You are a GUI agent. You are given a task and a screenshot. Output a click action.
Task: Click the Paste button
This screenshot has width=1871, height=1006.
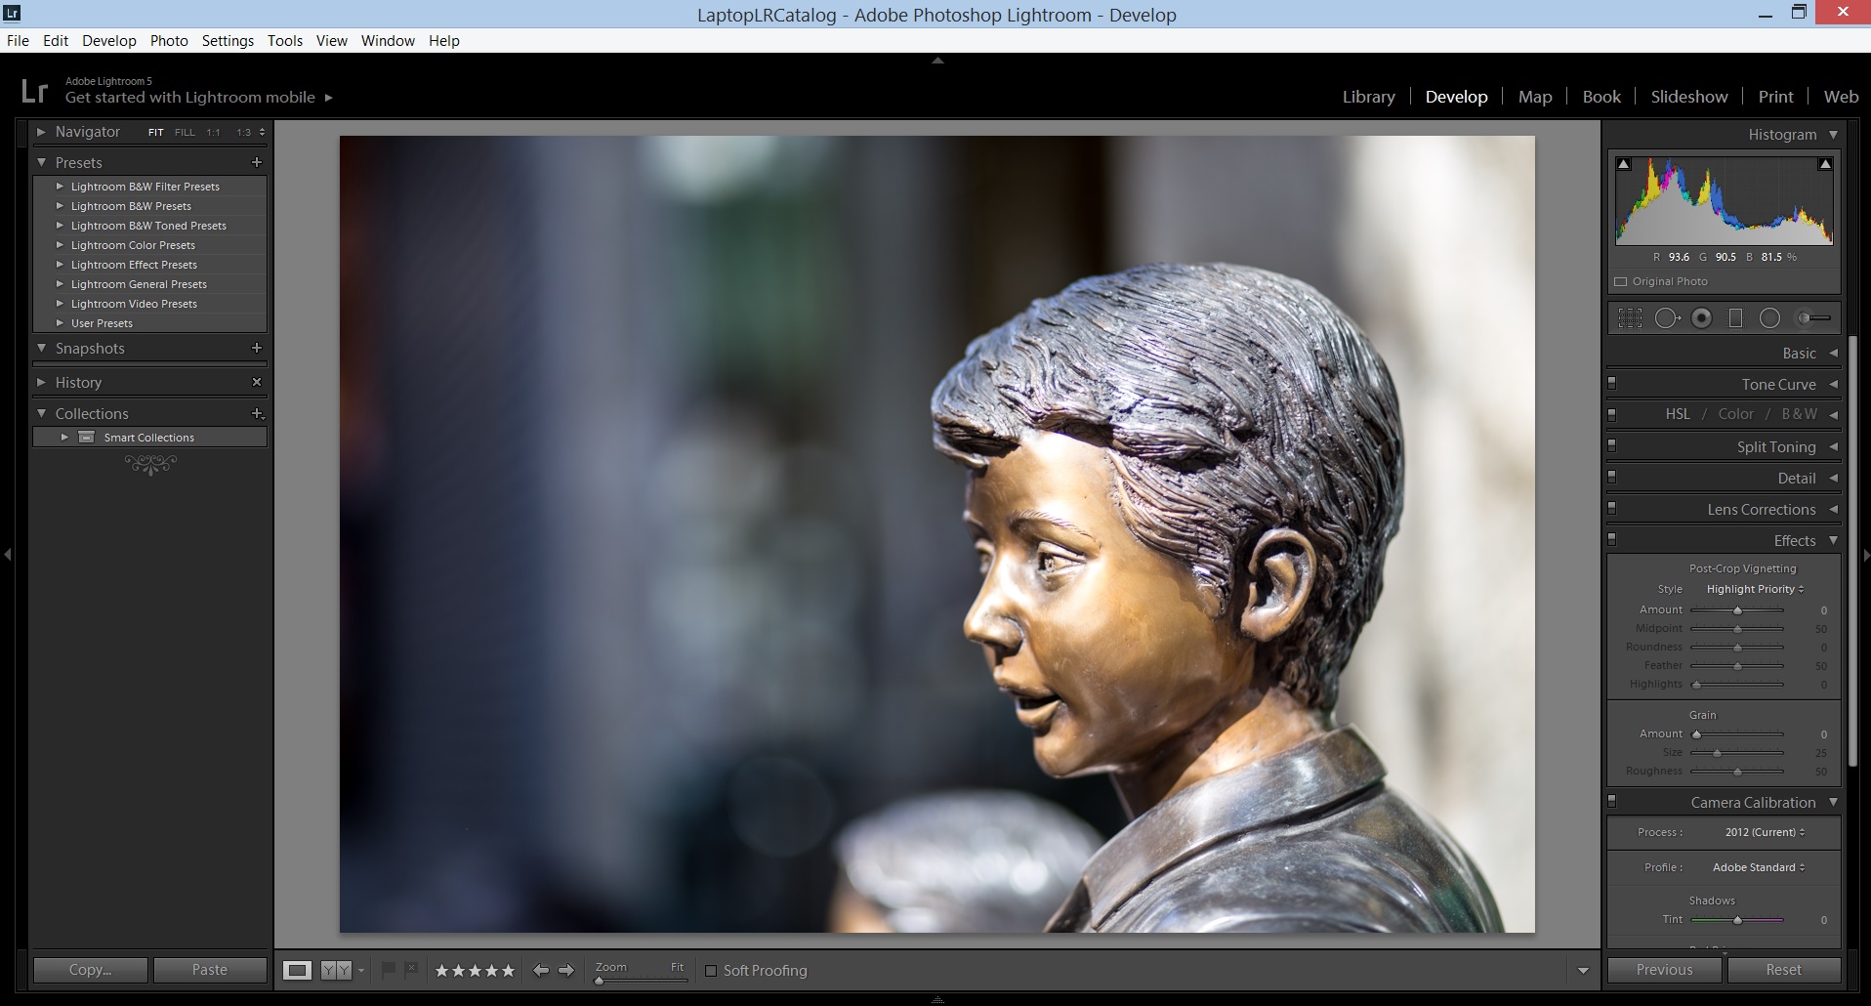210,970
